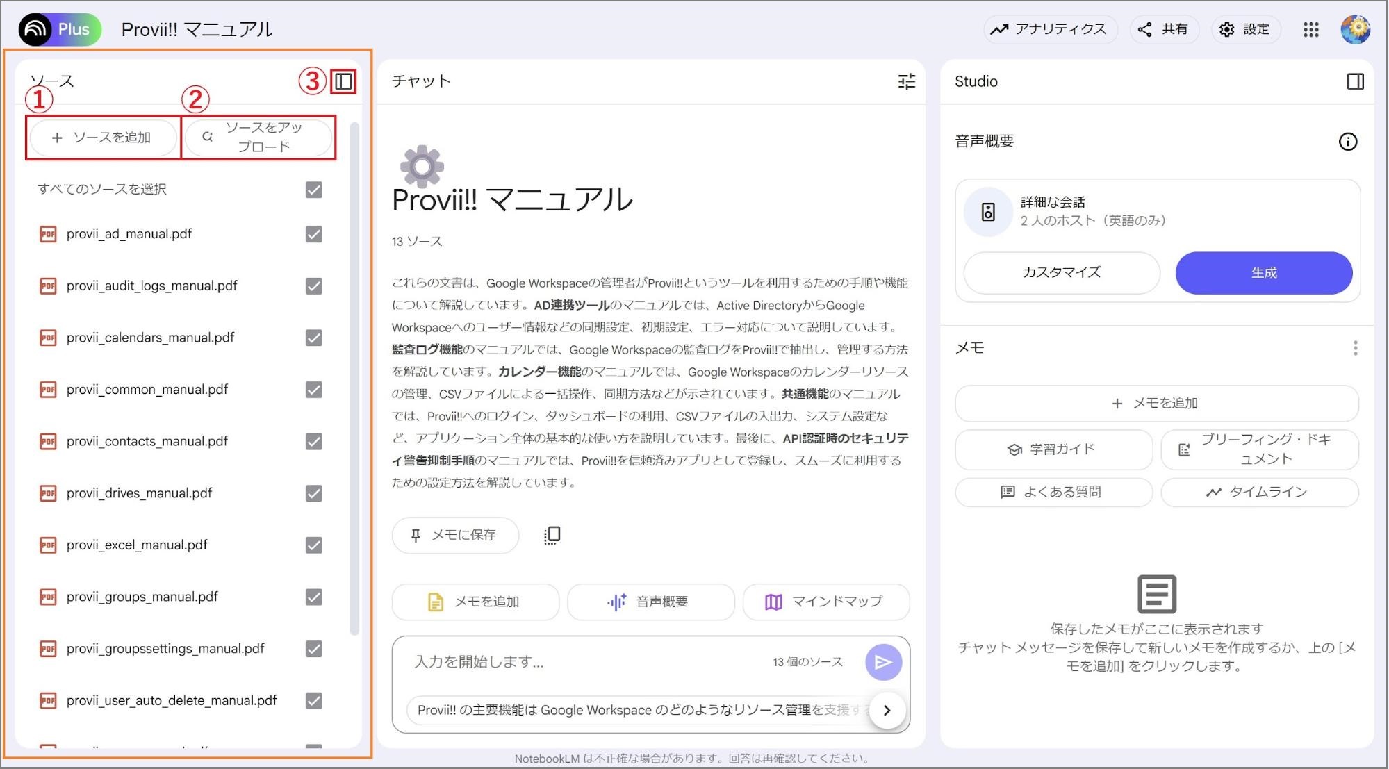Click PDF icon of provii_groups_manual.pdf
The height and width of the screenshot is (769, 1389).
click(48, 597)
